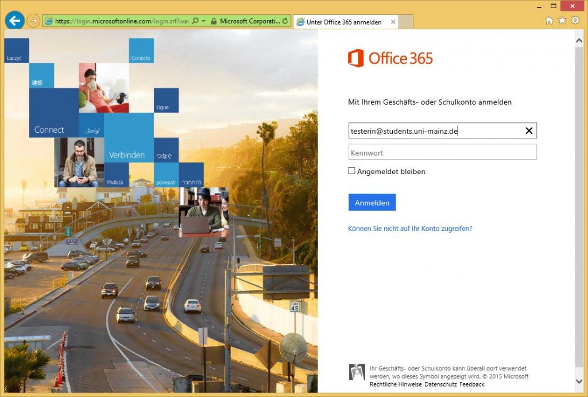Click the 'Yhdistä' tile in the collage
The width and height of the screenshot is (588, 397).
116,175
